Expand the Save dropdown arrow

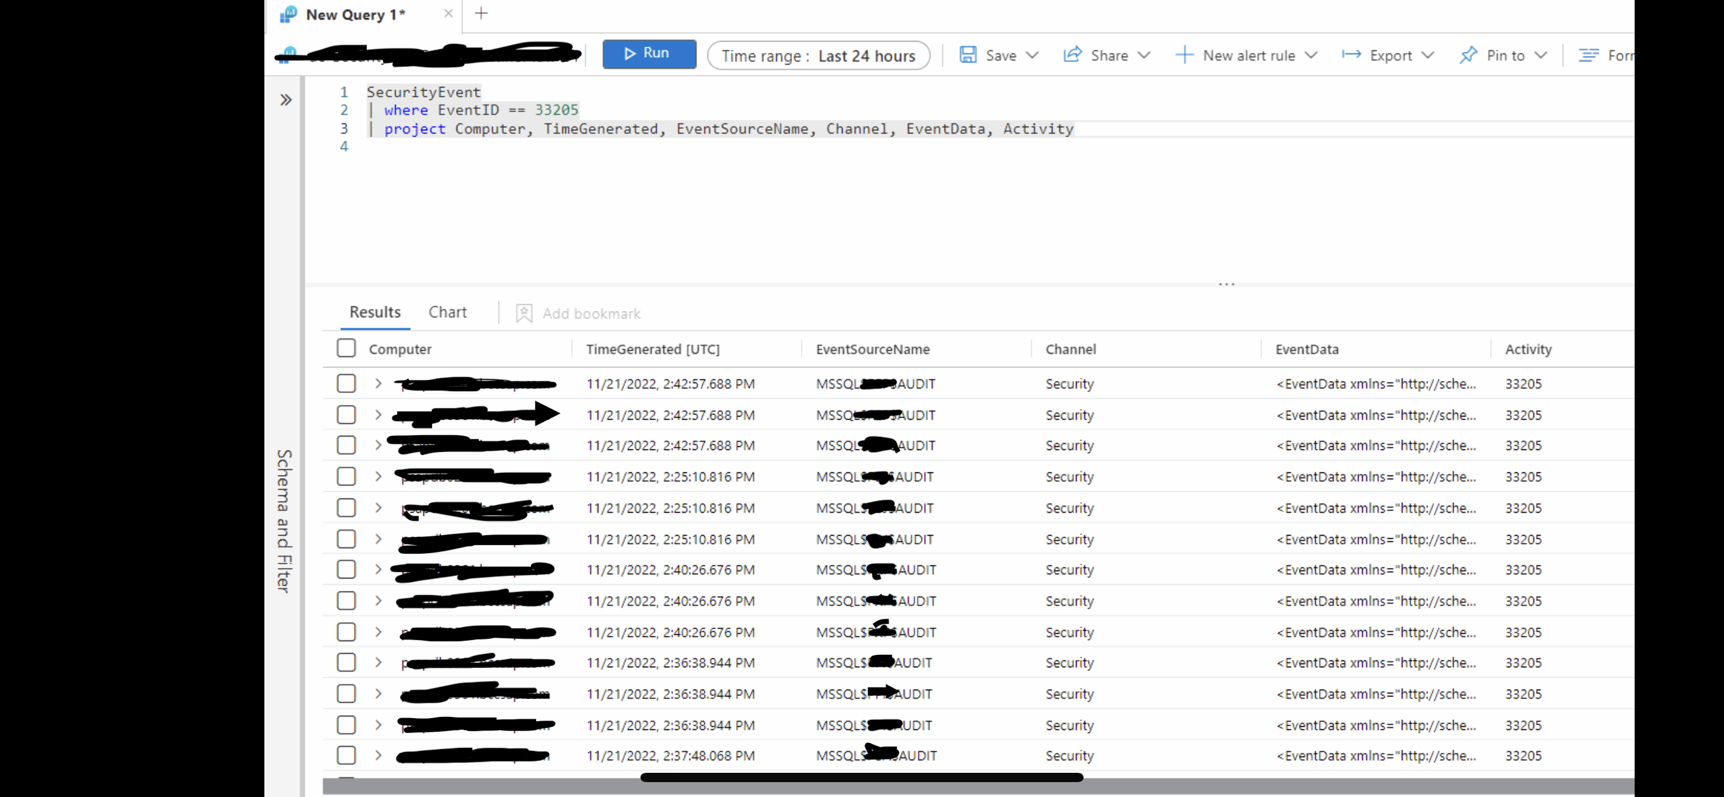coord(1032,55)
